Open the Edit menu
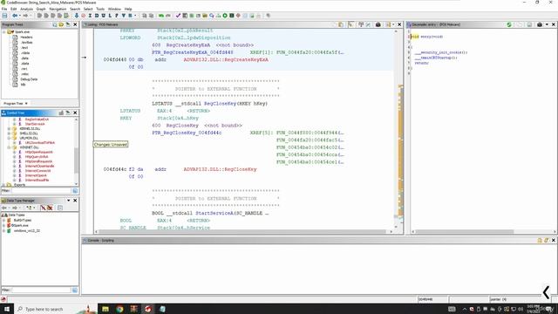 coord(14,9)
